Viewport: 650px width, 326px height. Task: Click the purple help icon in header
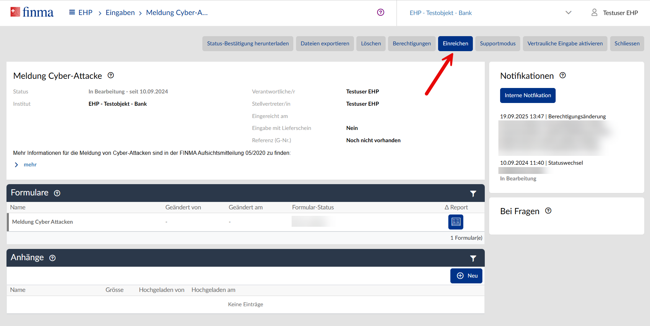coord(381,12)
